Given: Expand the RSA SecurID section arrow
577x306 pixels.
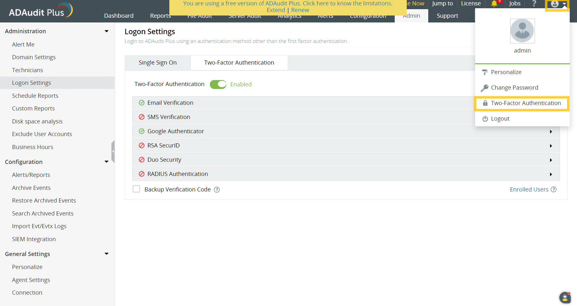Looking at the screenshot, I should point(551,146).
